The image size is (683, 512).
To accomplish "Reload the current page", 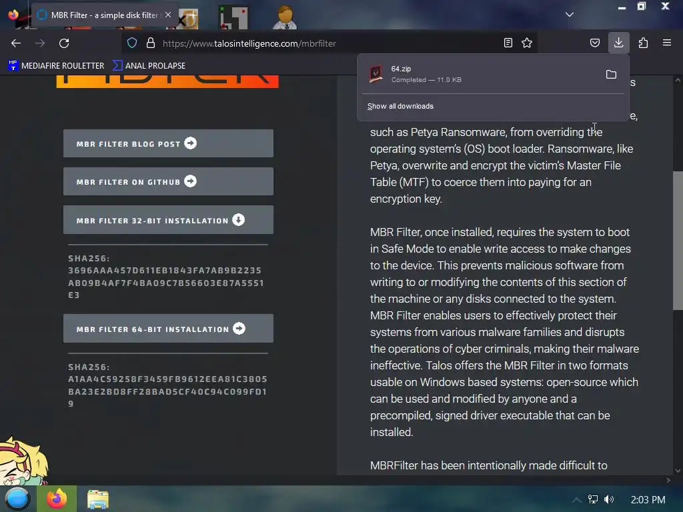I will 64,43.
